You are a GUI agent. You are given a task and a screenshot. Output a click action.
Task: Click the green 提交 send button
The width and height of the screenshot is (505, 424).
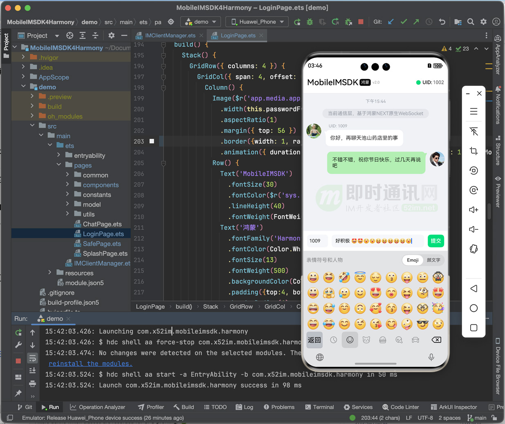pyautogui.click(x=436, y=241)
